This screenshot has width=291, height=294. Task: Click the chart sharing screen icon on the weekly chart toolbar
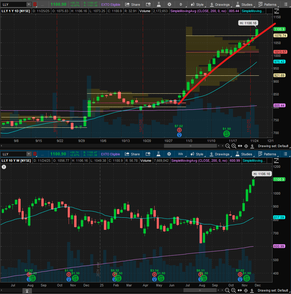[x=148, y=154]
